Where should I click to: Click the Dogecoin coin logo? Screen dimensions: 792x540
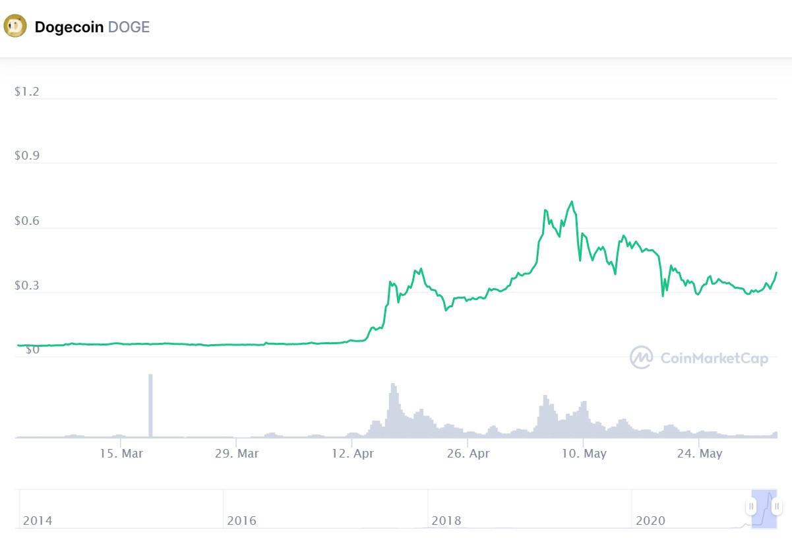(x=15, y=26)
